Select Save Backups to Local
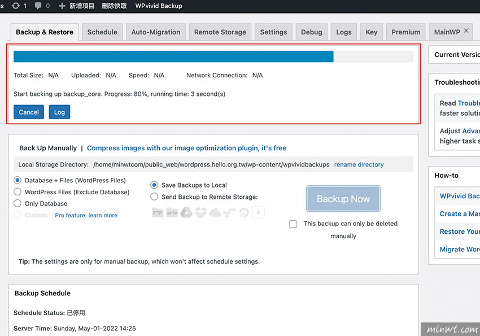480x336 pixels. point(154,185)
